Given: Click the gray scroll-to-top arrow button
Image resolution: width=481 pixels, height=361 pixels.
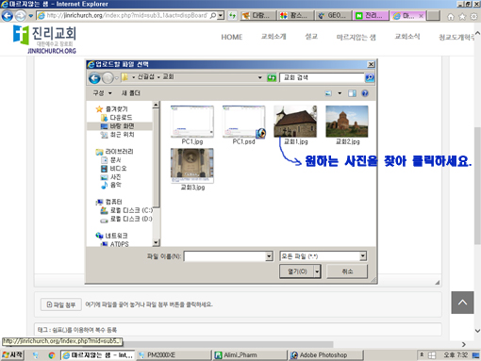Looking at the screenshot, I should click(x=462, y=303).
